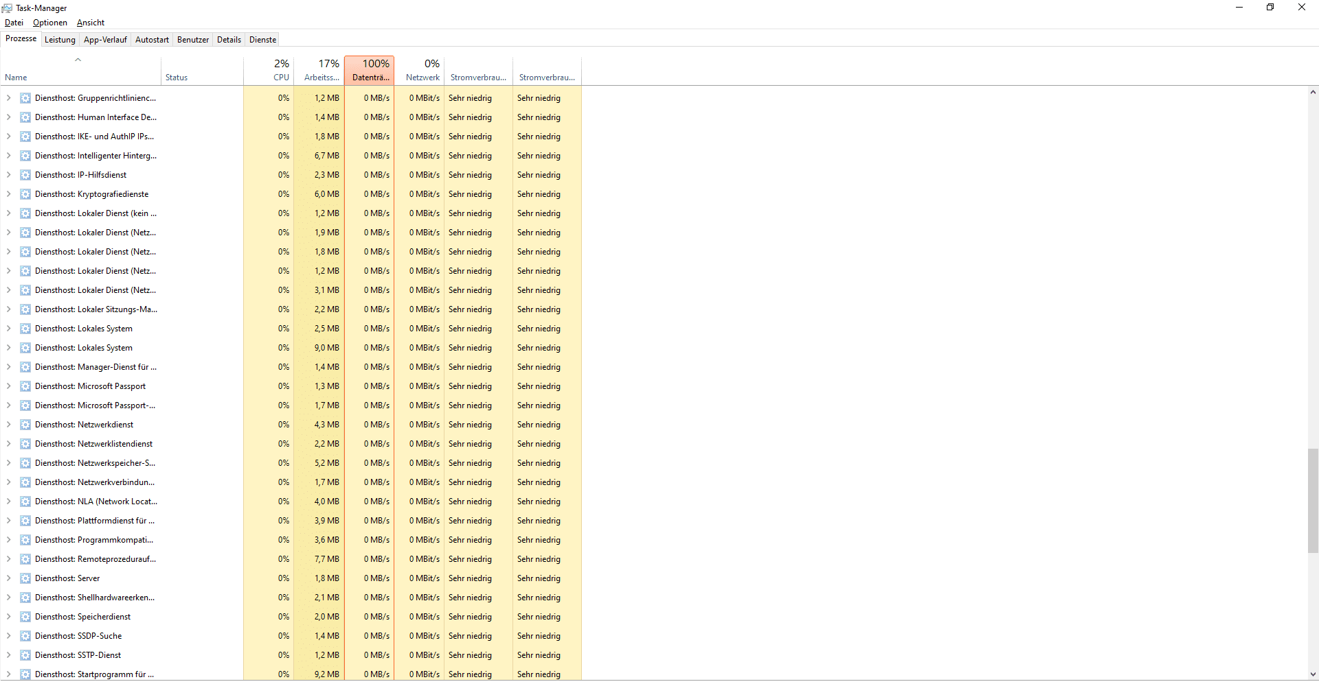
Task: Click 6,7 MB memory value of Intelligenter Hinterg...
Action: coord(327,156)
